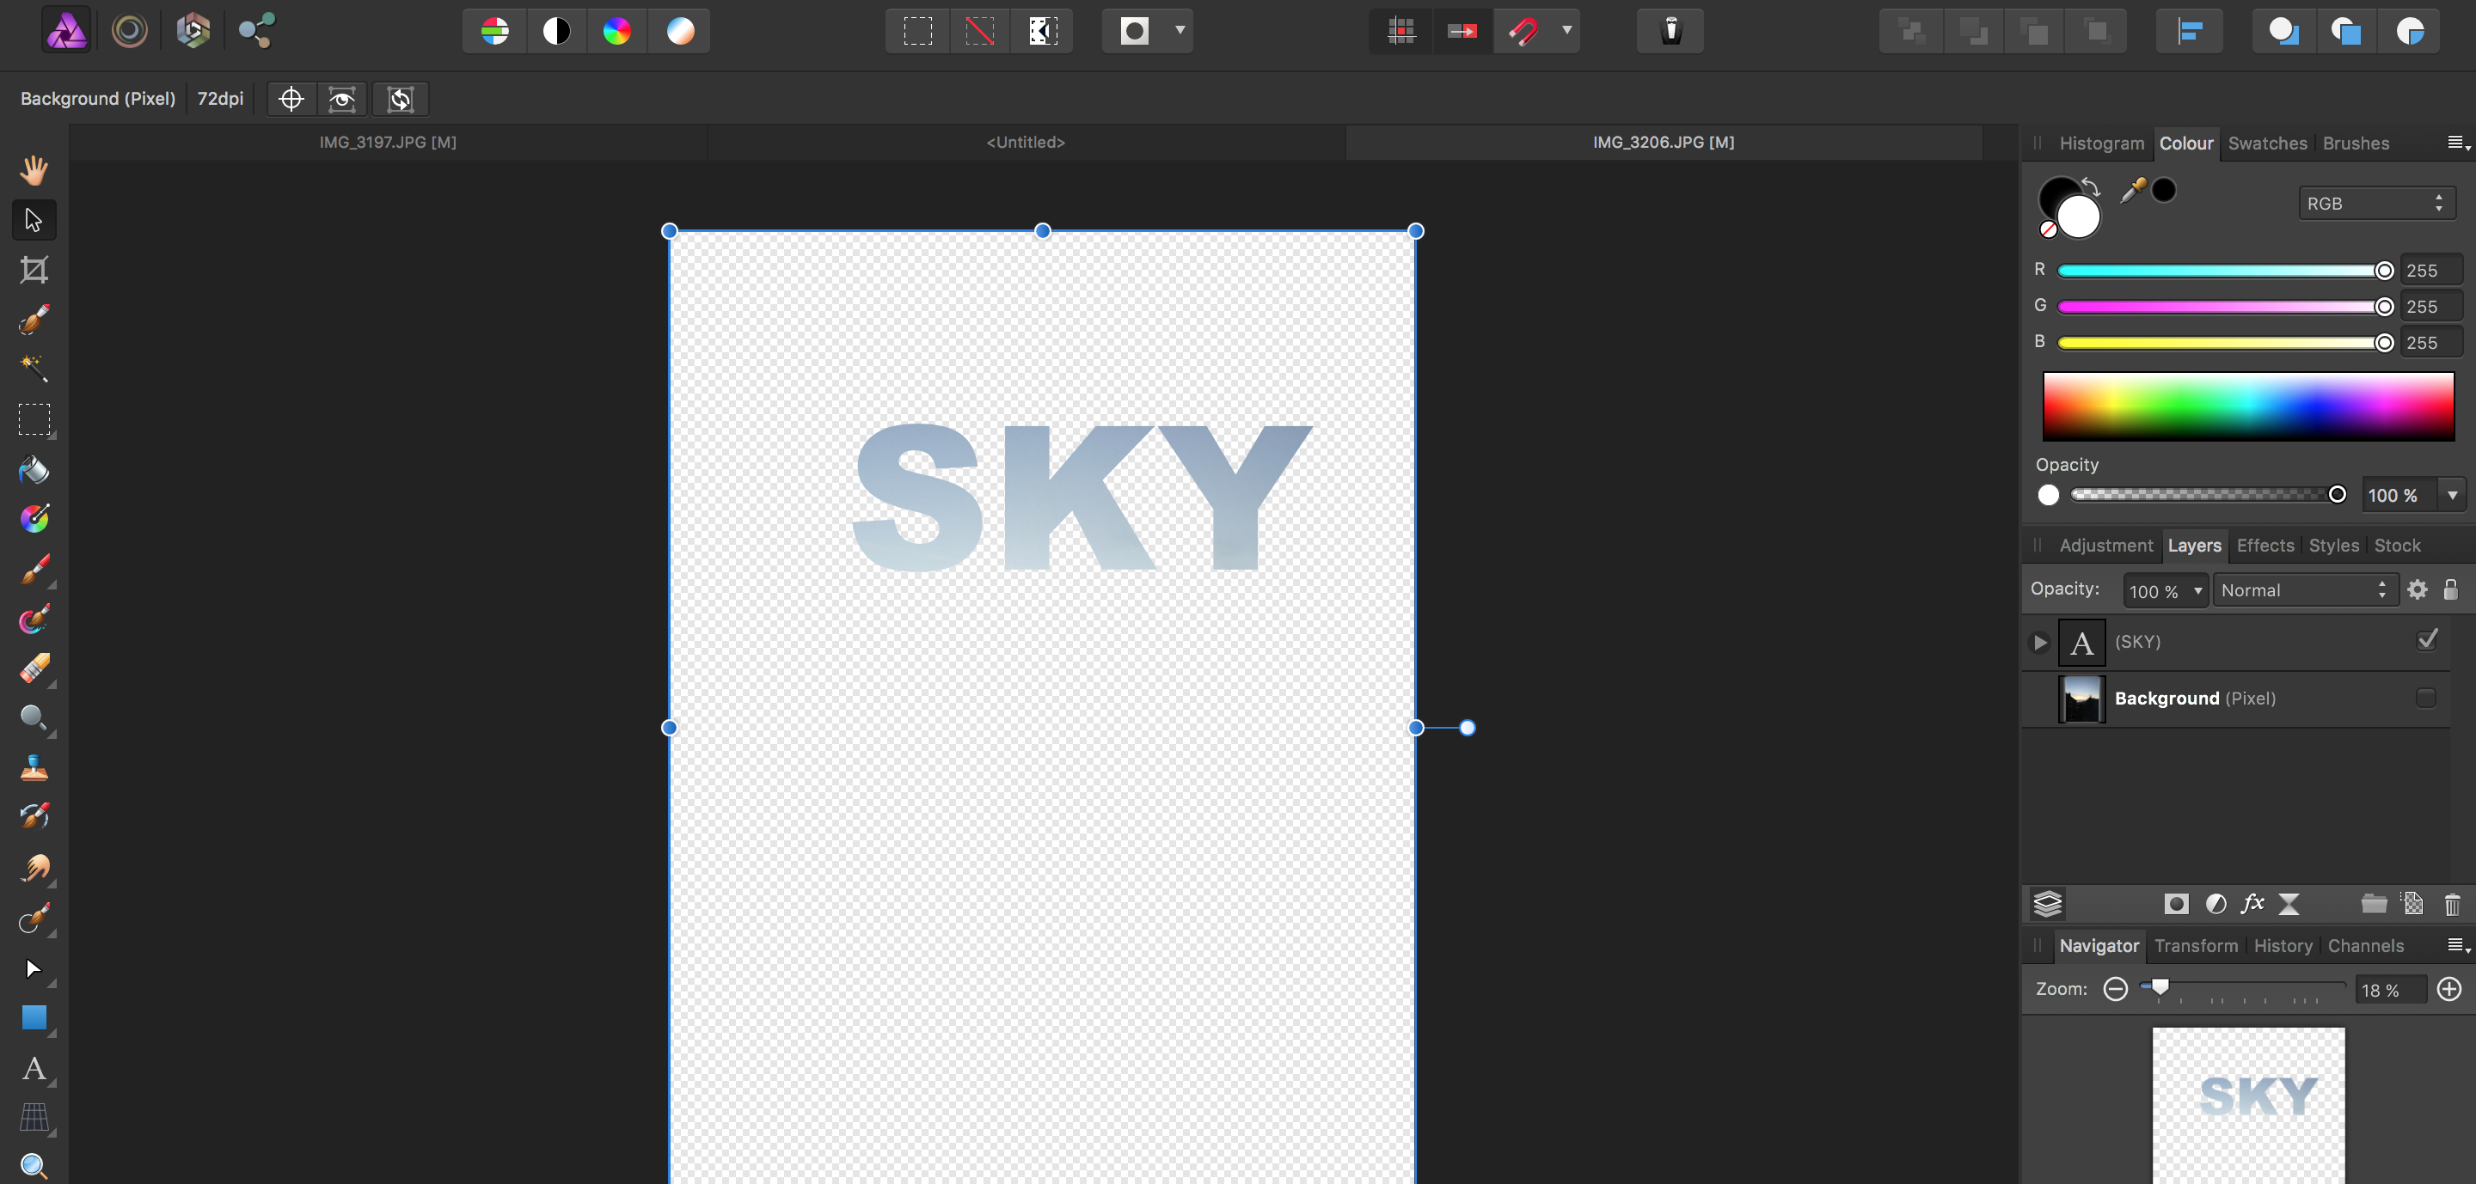Screen dimensions: 2476x1184
Task: Delete layer with the trash button
Action: (2452, 904)
